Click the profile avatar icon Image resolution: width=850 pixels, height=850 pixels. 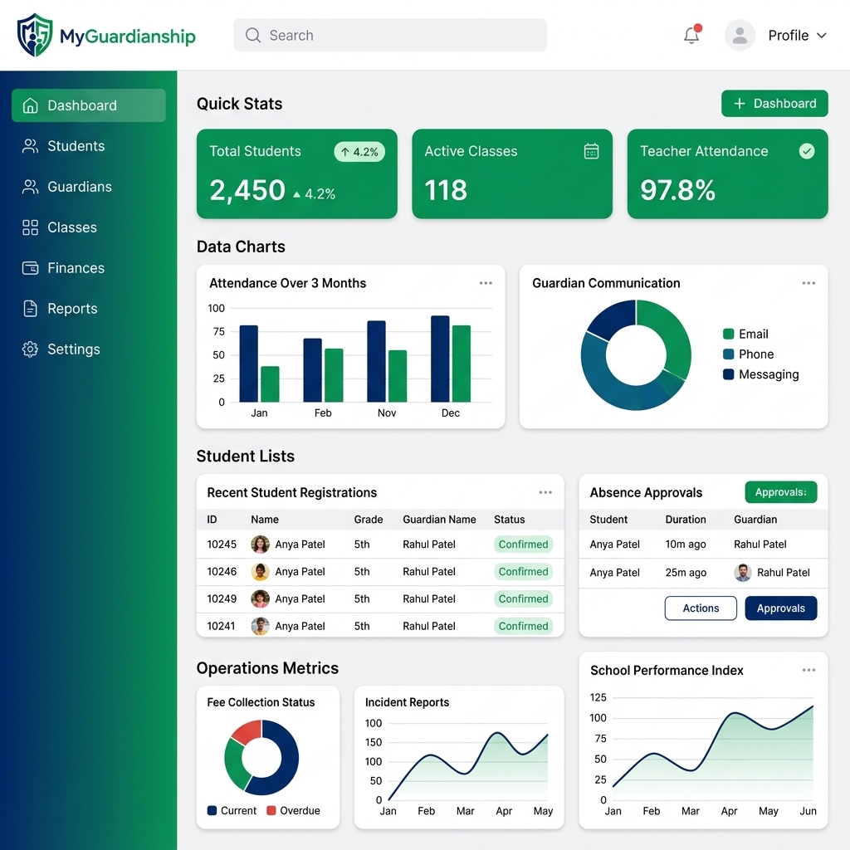click(740, 35)
